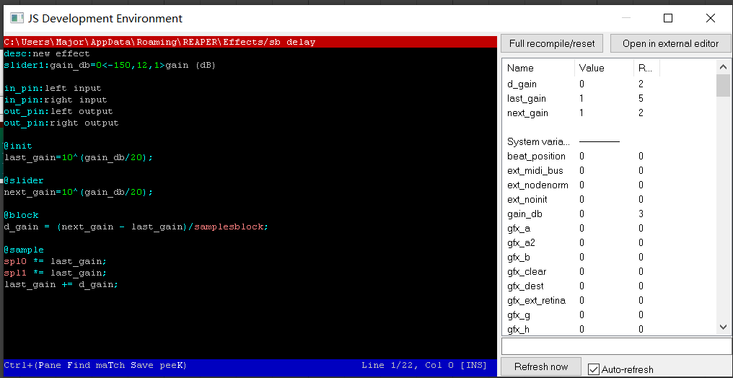Click the @slider section header
Viewport: 733px width, 378px height.
[24, 181]
